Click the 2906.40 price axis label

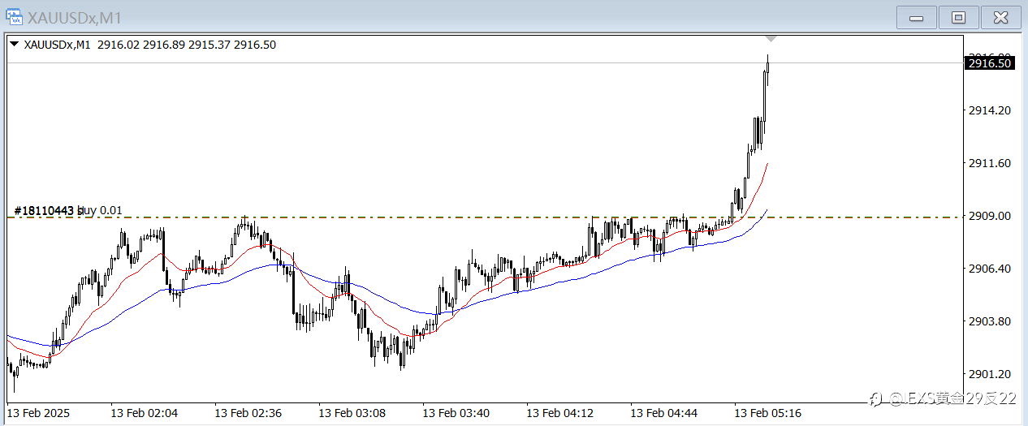pyautogui.click(x=988, y=269)
